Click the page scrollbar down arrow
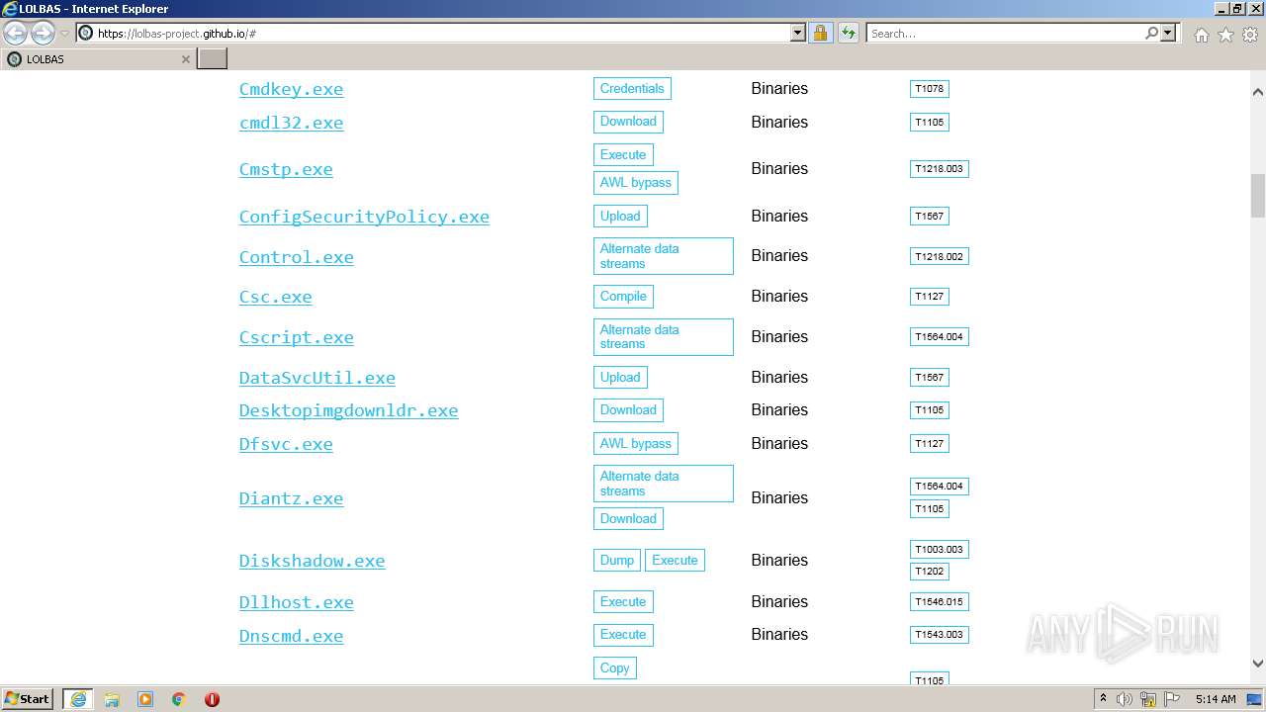 [1258, 664]
